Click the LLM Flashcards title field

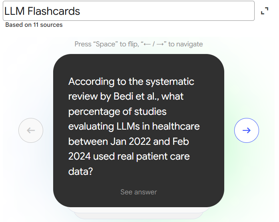pyautogui.click(x=128, y=11)
